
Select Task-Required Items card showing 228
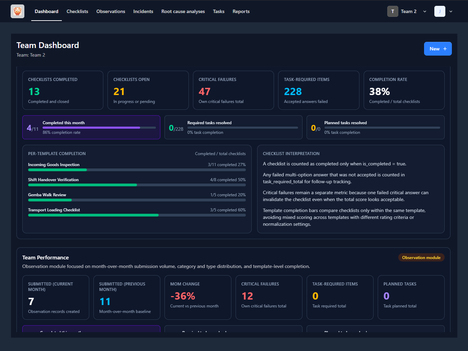point(319,90)
